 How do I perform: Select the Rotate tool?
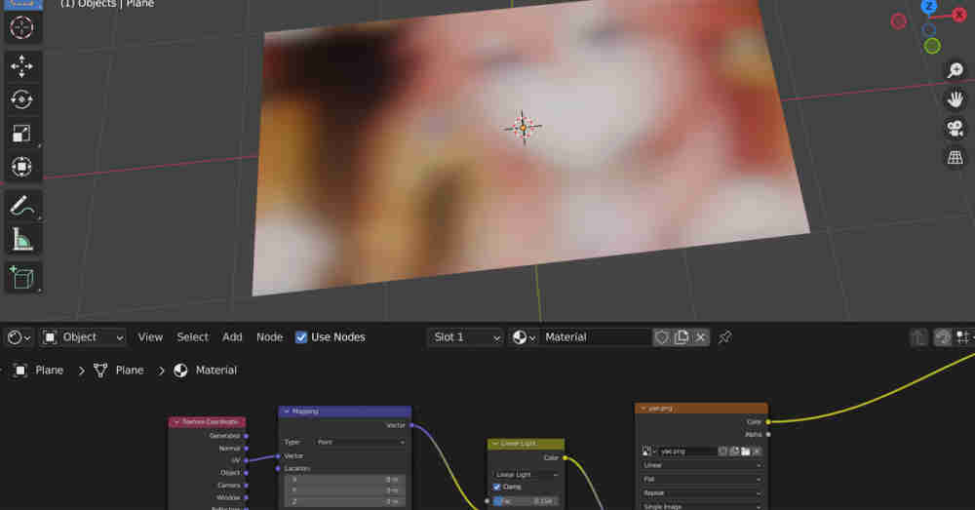20,98
